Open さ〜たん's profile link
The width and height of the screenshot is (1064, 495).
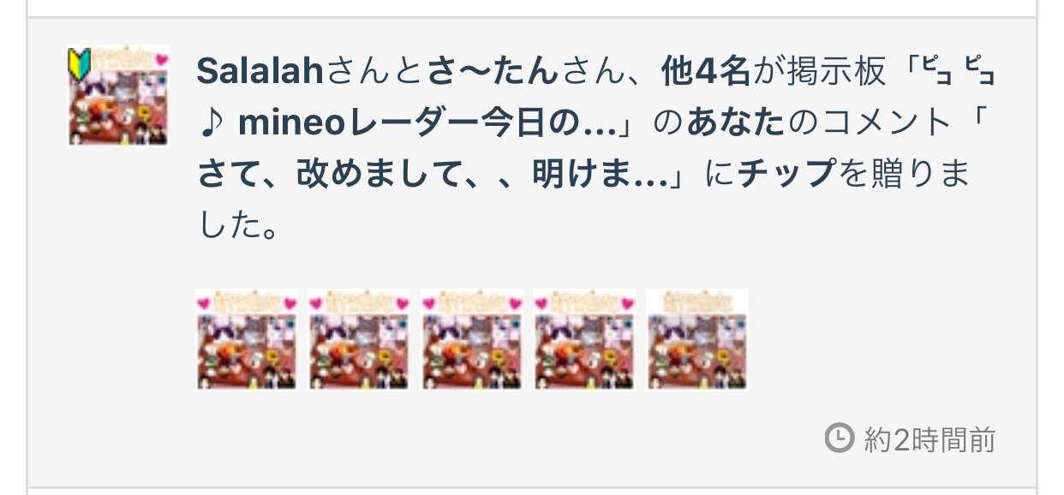tap(493, 73)
